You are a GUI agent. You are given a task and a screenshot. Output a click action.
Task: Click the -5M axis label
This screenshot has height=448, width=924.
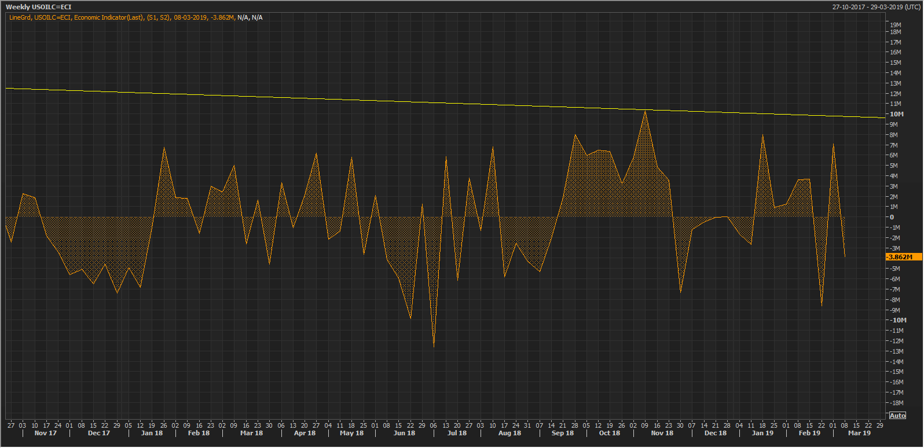(x=895, y=269)
